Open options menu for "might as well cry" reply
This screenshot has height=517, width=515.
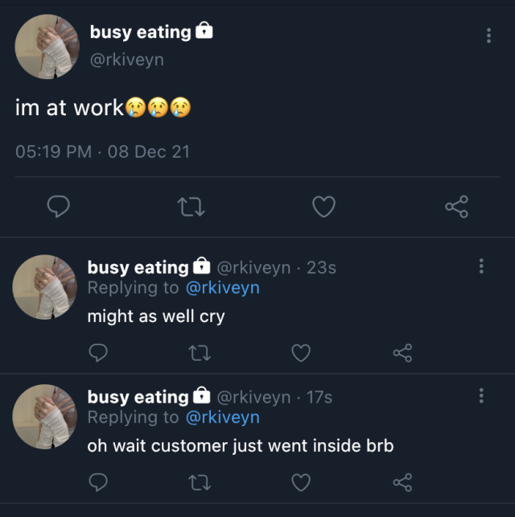(481, 267)
